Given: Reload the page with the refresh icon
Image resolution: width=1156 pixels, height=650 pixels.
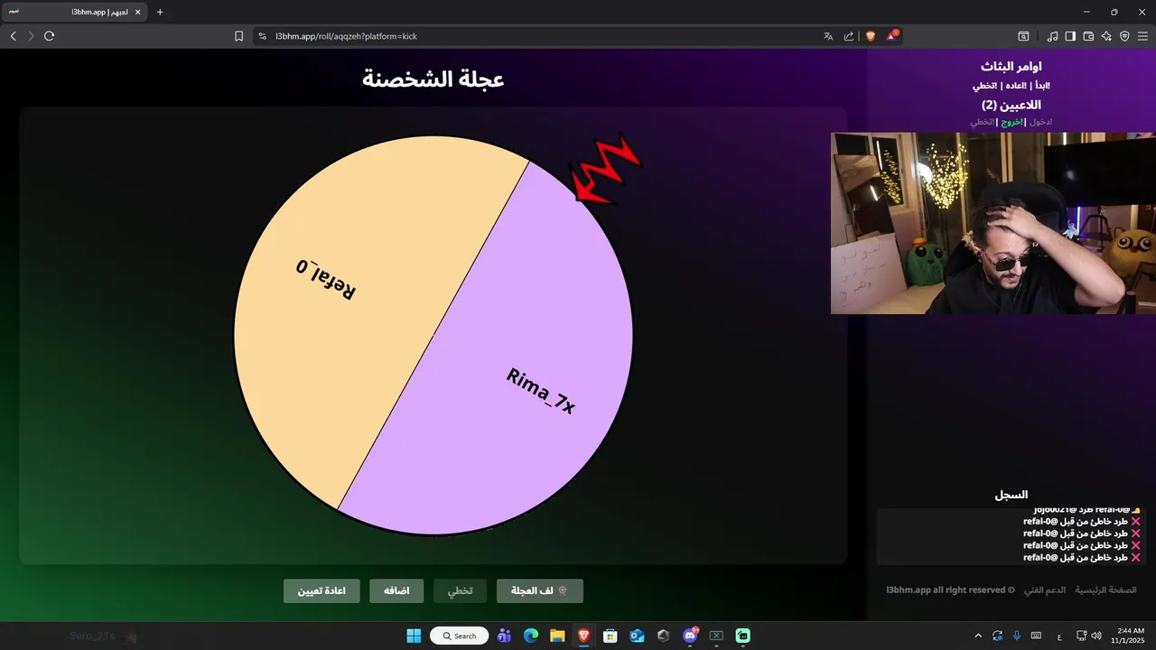Looking at the screenshot, I should 50,36.
